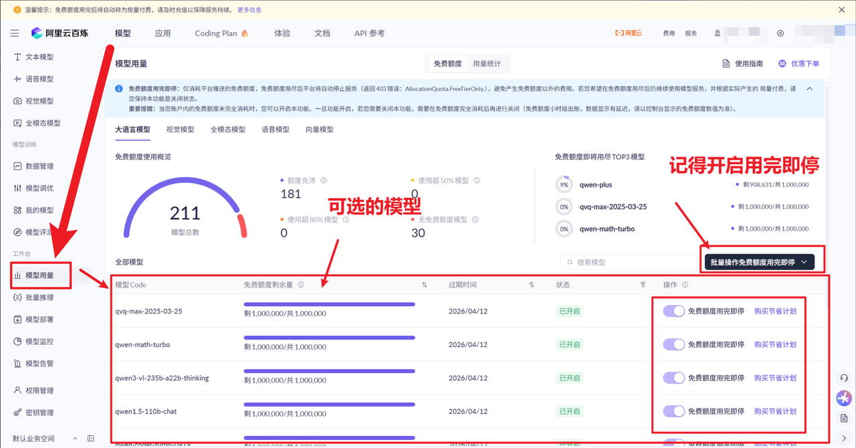856x448 pixels.
Task: Collapse the sidebar panel icon at bottom
Action: [91, 439]
